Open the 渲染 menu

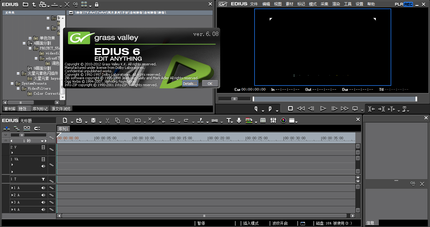tap(336, 4)
